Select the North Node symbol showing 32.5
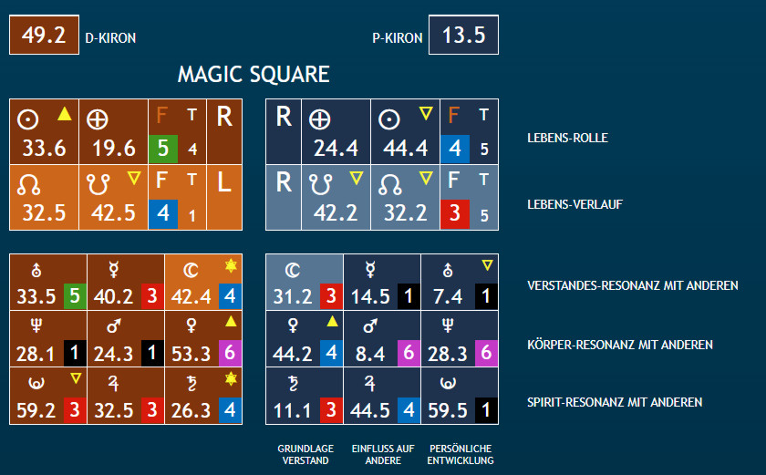 [29, 185]
